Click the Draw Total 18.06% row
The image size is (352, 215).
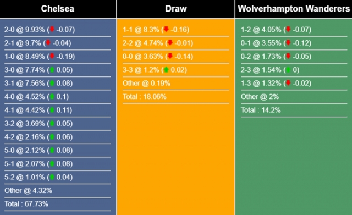pyautogui.click(x=176, y=97)
